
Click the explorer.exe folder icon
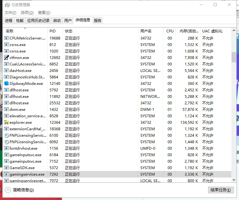tap(6, 122)
